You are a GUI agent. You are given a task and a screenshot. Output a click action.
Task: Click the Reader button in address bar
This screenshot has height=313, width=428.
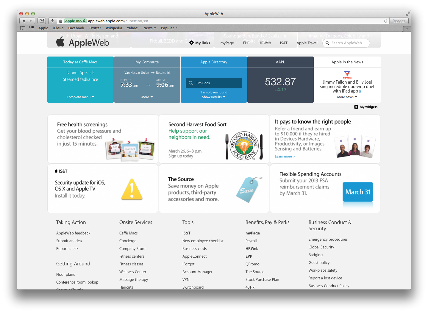click(x=399, y=21)
